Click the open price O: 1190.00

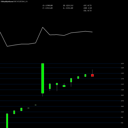pyautogui.click(x=48, y=6)
